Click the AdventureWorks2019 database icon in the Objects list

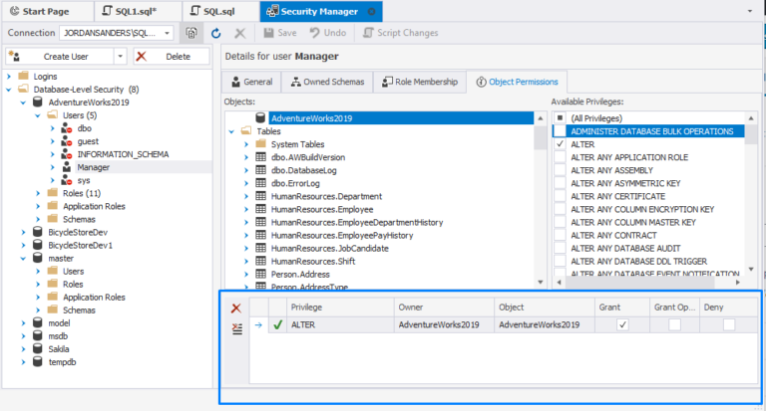260,118
